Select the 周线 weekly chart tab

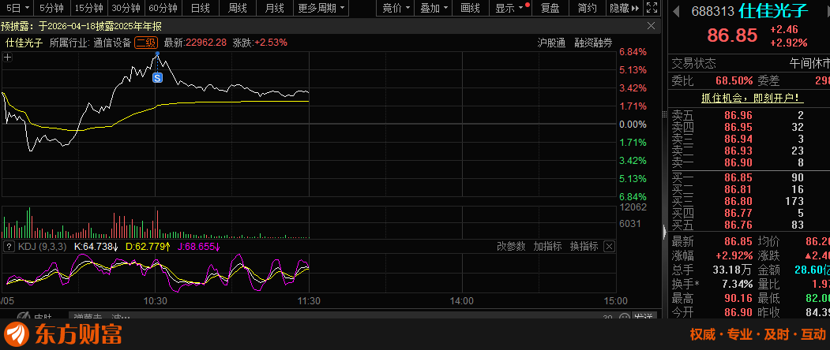(237, 8)
